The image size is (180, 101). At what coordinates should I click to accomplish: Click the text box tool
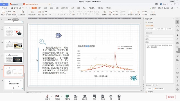coord(105,12)
